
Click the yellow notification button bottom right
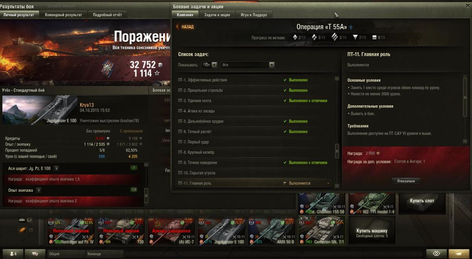[459, 253]
